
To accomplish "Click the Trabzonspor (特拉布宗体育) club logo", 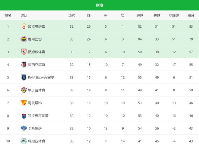I will point(24,116).
